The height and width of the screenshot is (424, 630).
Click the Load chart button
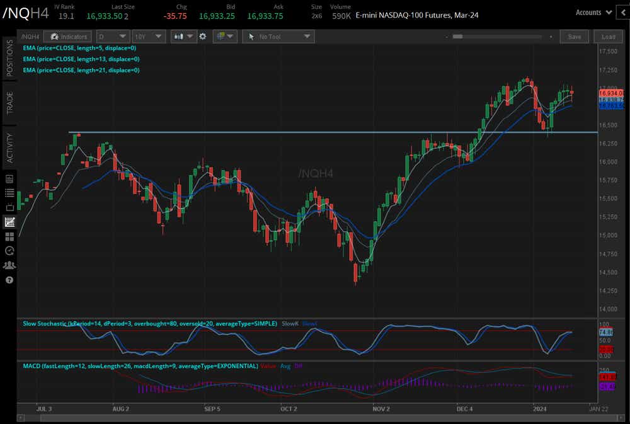pos(609,37)
